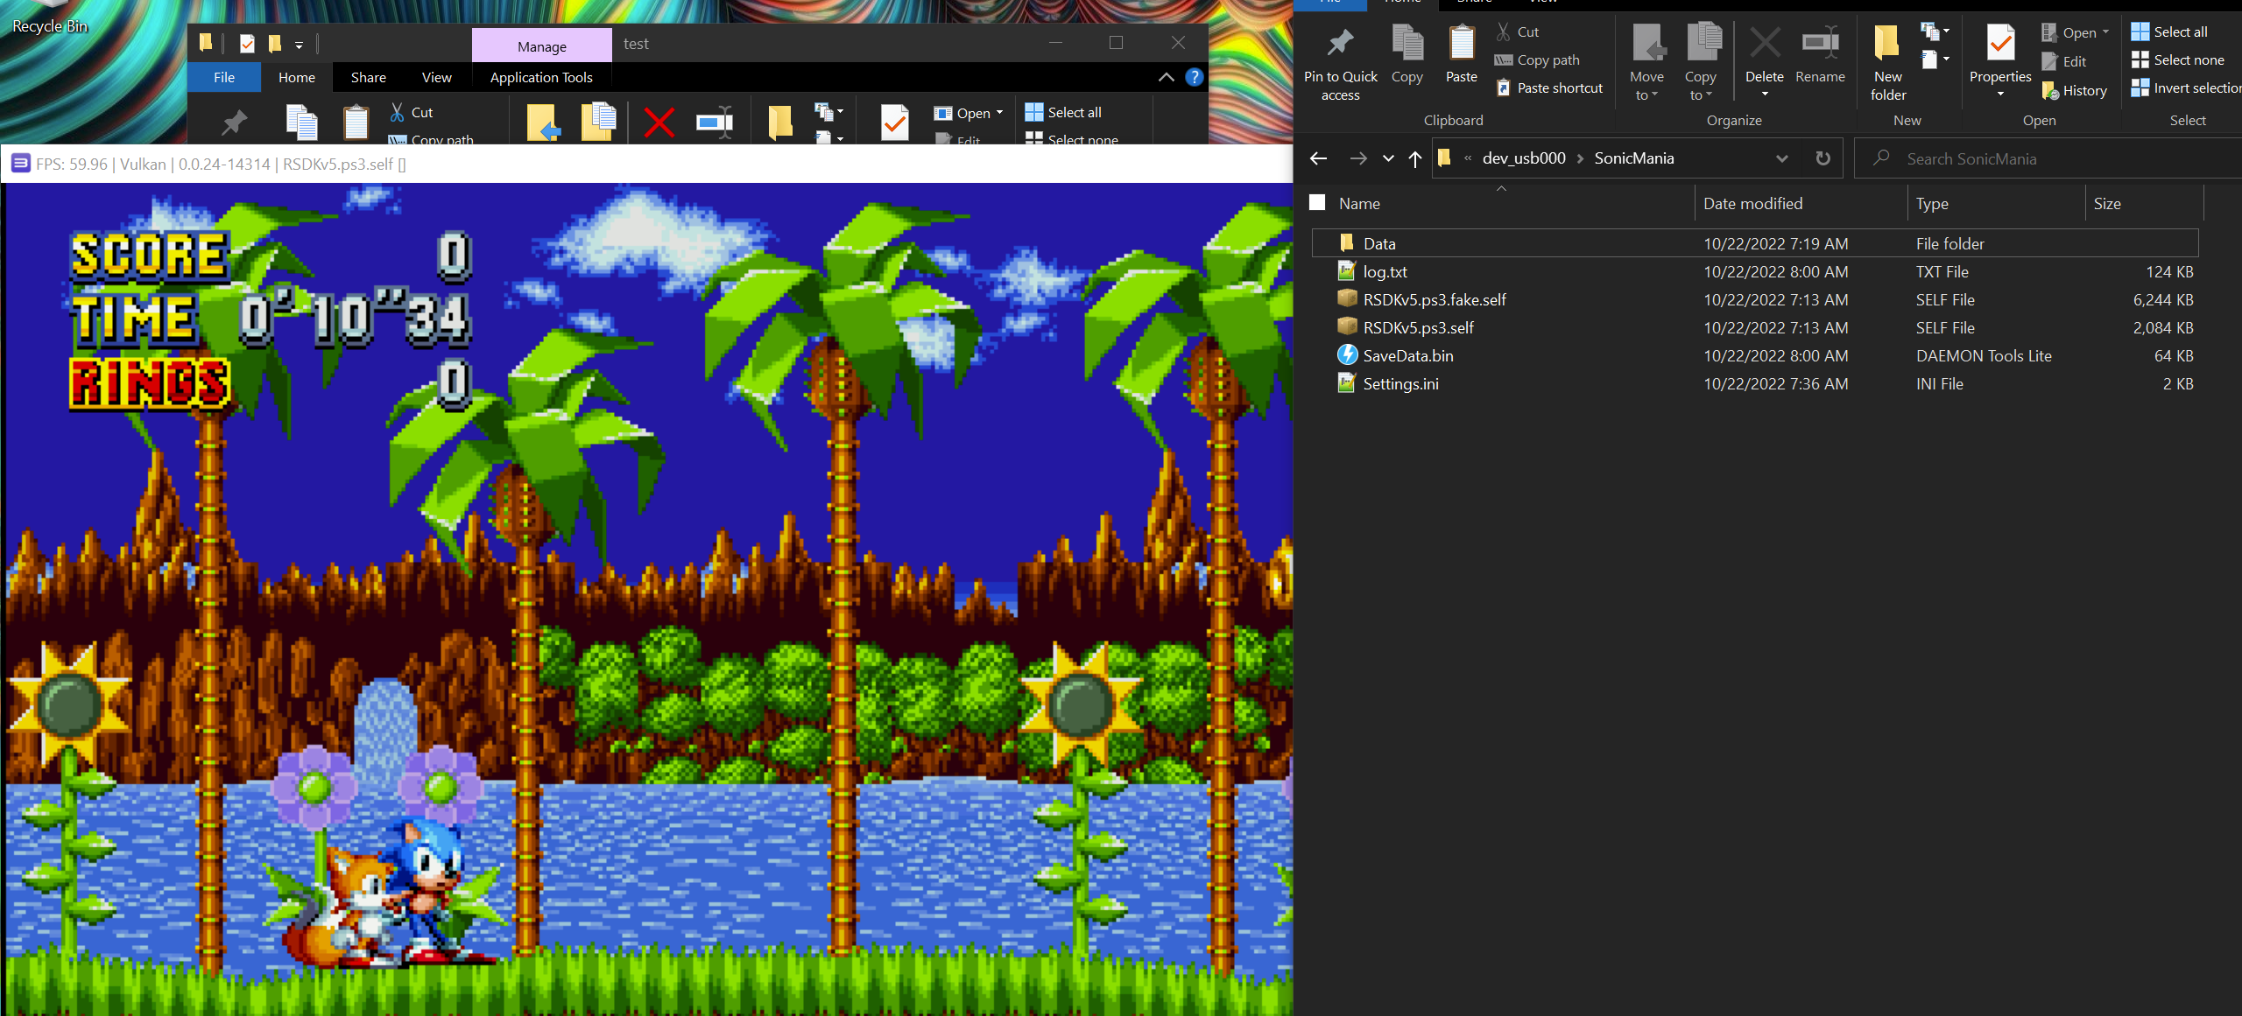Go back in SonicMania explorer window
The height and width of the screenshot is (1016, 2242).
coord(1318,158)
